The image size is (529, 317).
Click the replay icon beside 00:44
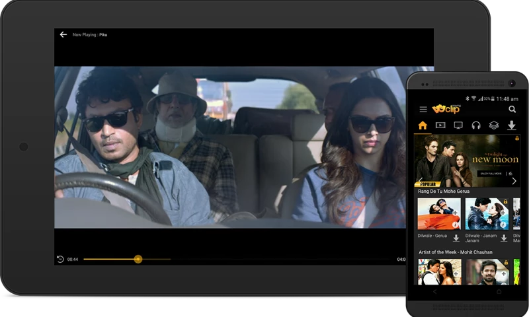60,260
